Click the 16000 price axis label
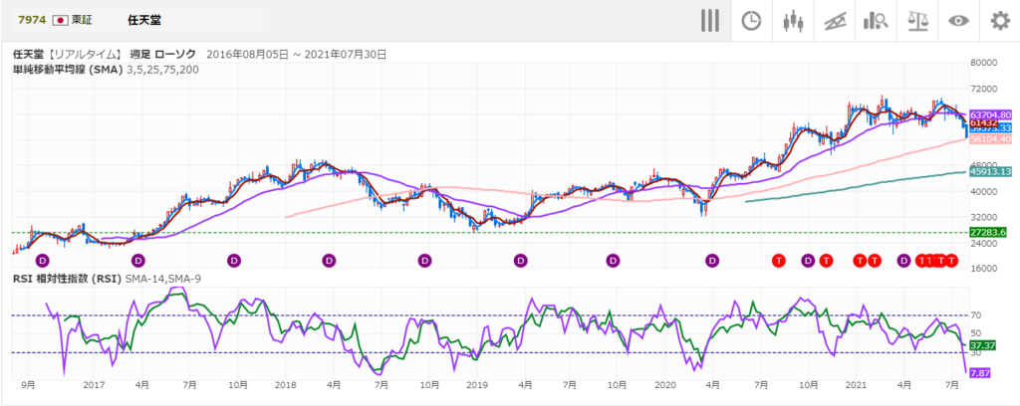Viewport: 1020px width, 406px height. (983, 269)
